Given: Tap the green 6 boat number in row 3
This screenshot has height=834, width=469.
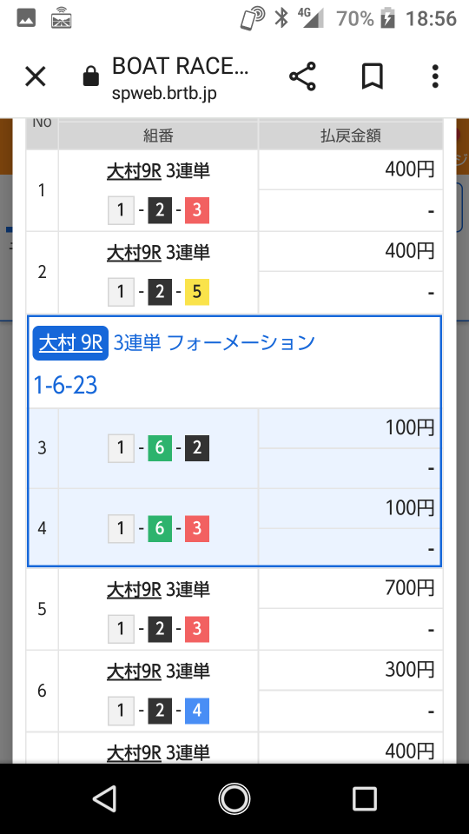Looking at the screenshot, I should [x=160, y=448].
